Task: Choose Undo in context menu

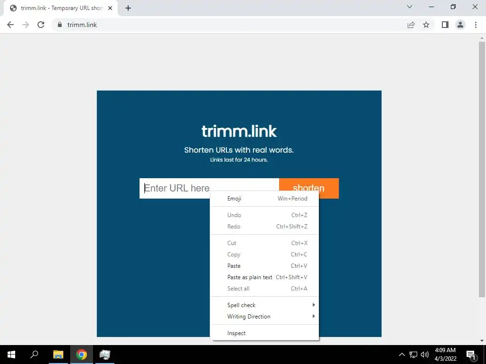Action: (264, 215)
